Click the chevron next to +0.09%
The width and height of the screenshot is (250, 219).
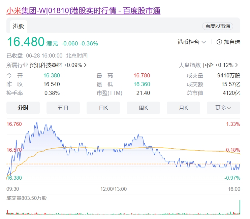coord(85,65)
